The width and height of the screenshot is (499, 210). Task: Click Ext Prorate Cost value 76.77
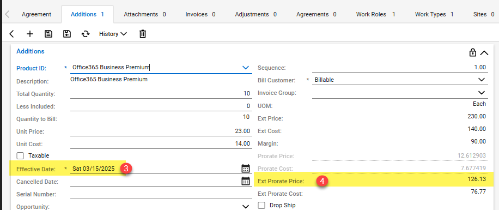(478, 191)
